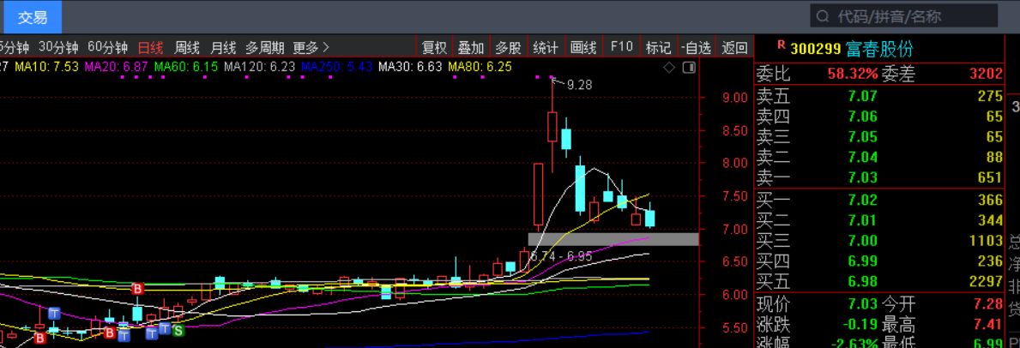Click the MA10: 7.53 indicator label

click(46, 66)
